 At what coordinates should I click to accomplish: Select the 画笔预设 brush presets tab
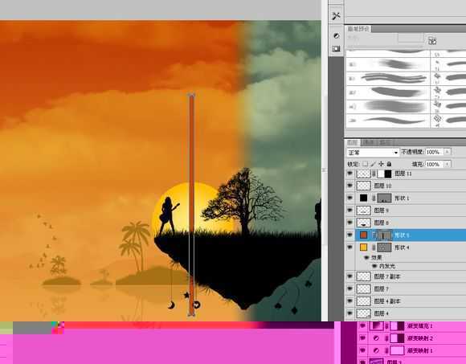point(358,29)
